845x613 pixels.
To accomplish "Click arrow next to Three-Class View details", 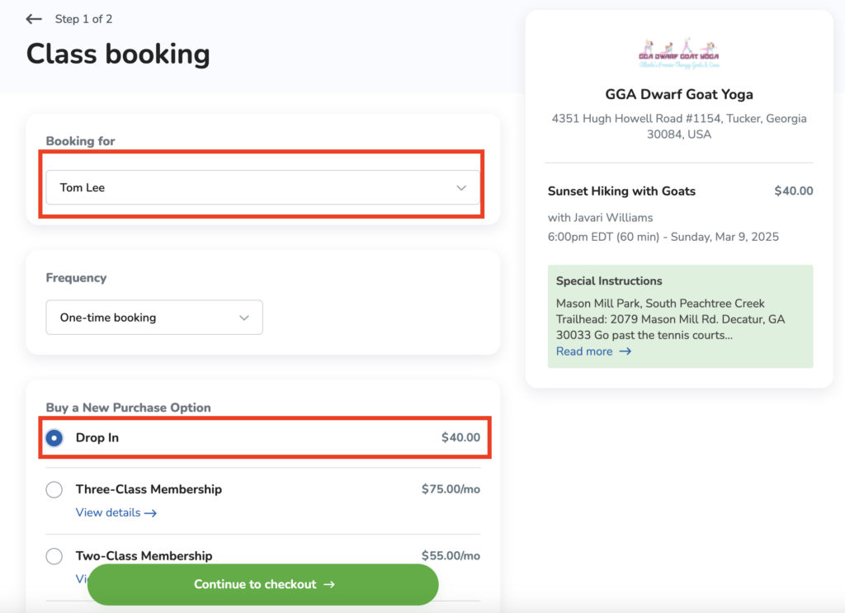I will tap(150, 513).
